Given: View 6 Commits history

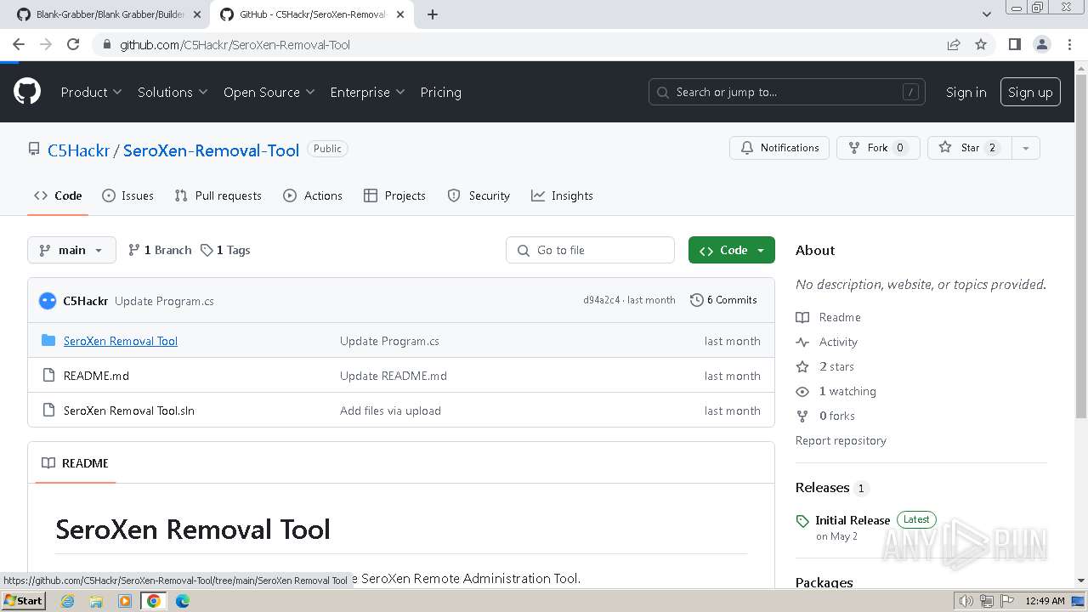Looking at the screenshot, I should [723, 300].
